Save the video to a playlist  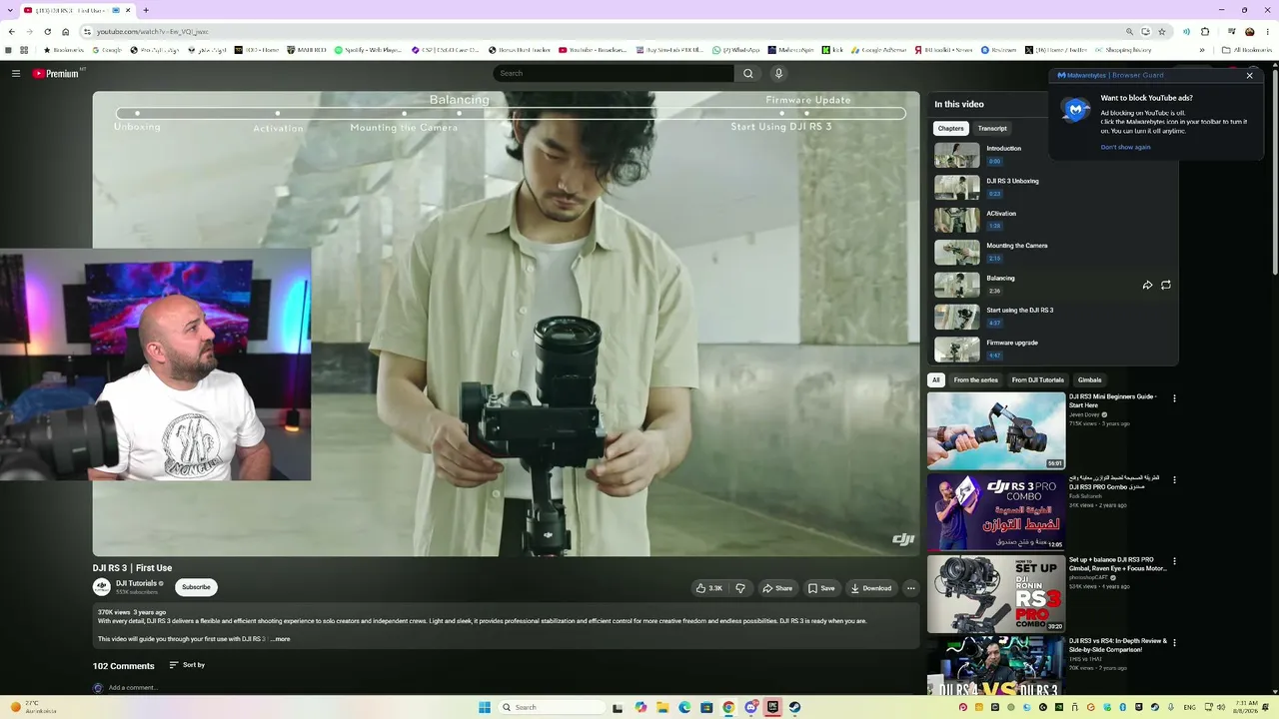[x=821, y=588]
